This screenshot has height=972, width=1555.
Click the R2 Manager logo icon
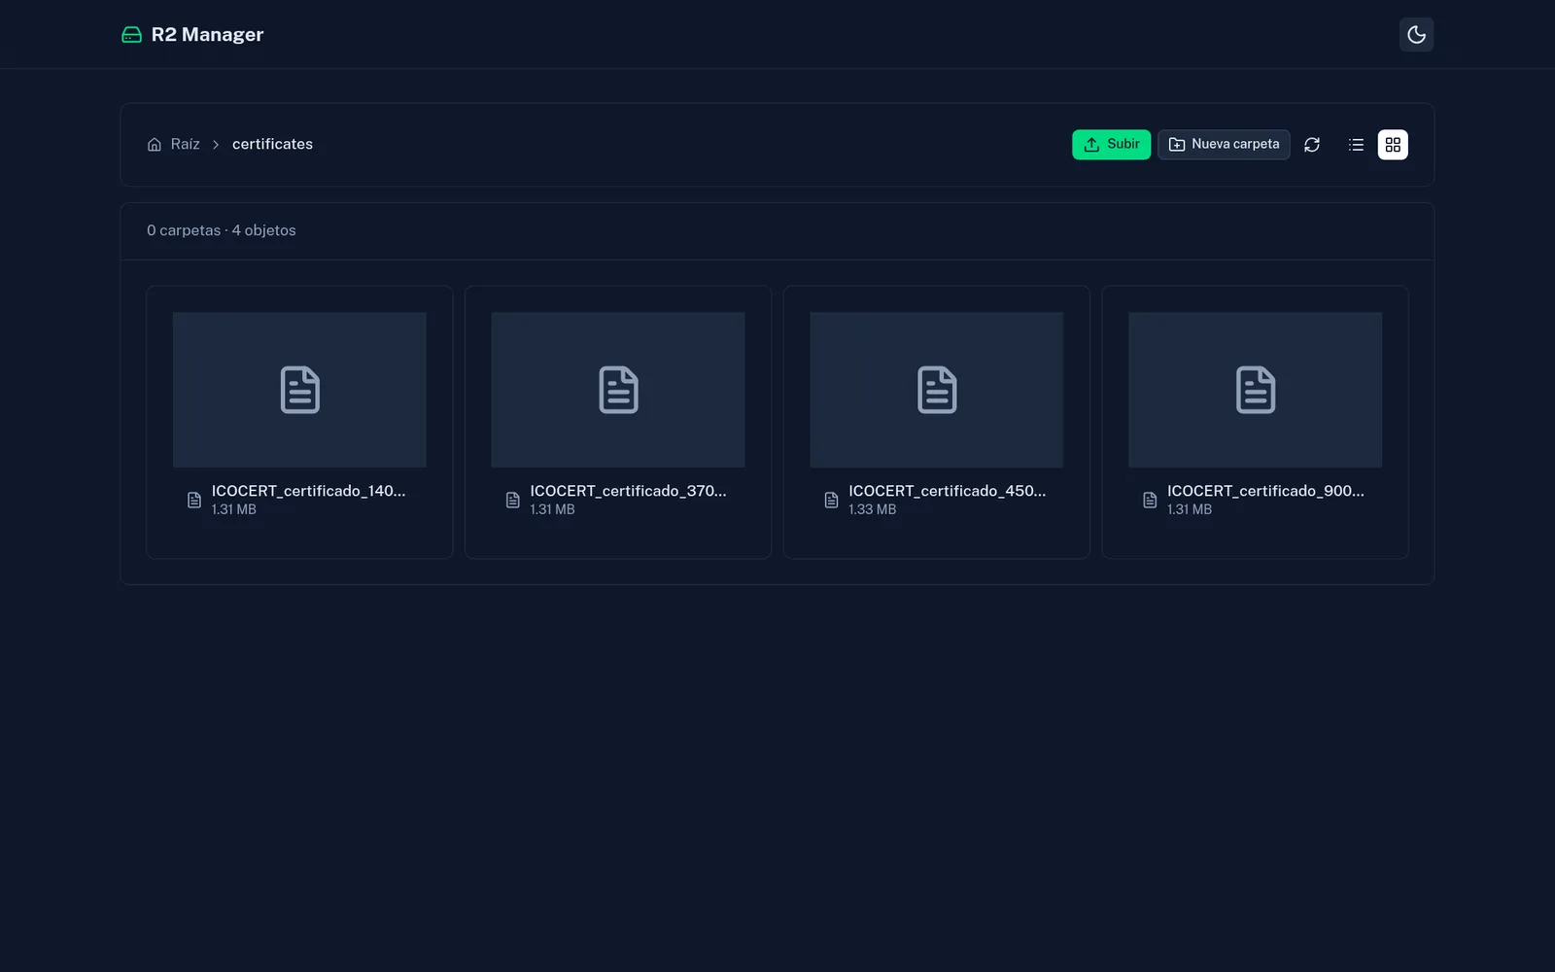pos(131,35)
